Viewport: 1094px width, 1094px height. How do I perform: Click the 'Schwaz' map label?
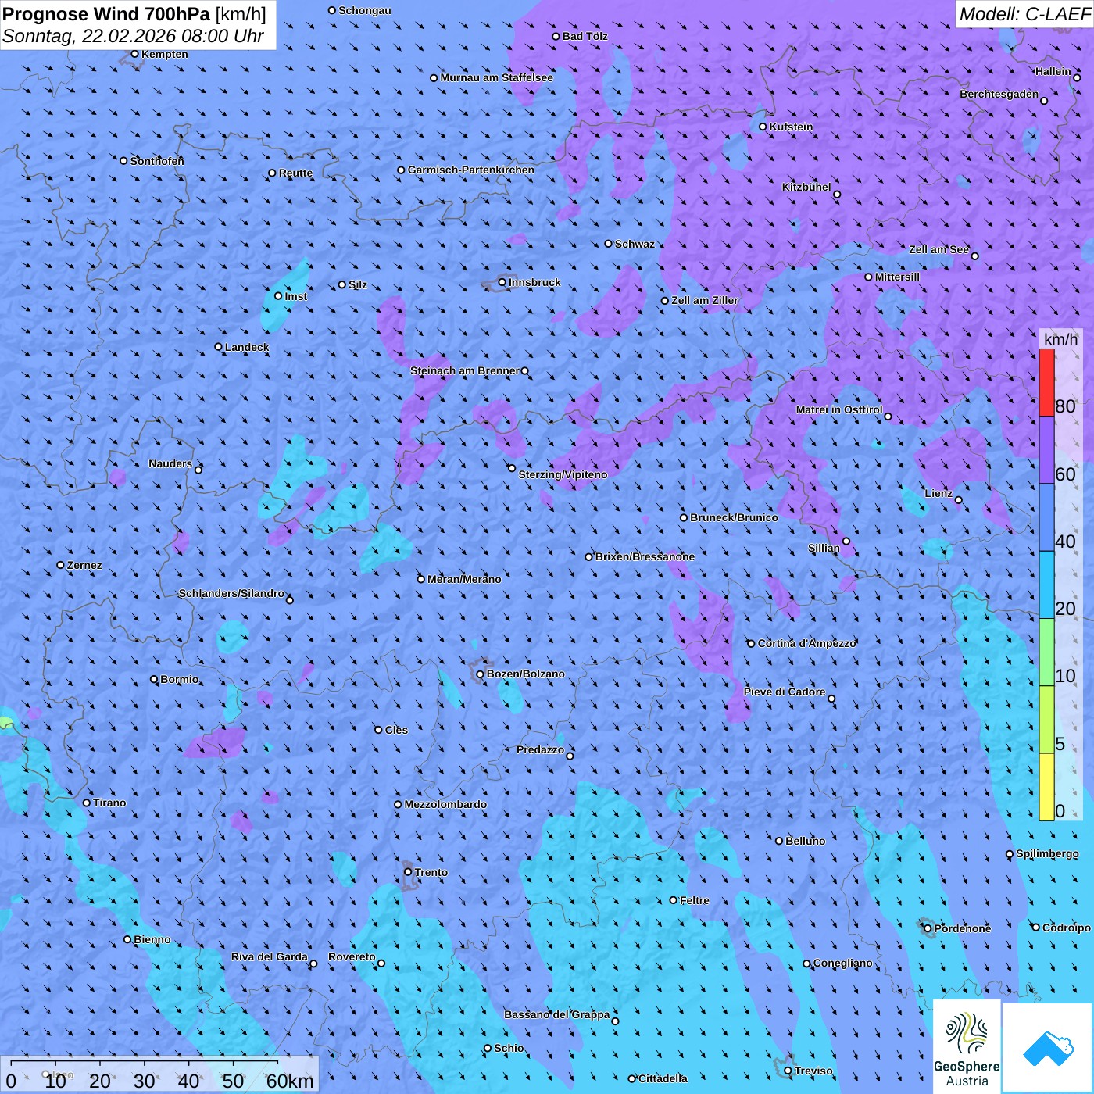[x=635, y=244]
